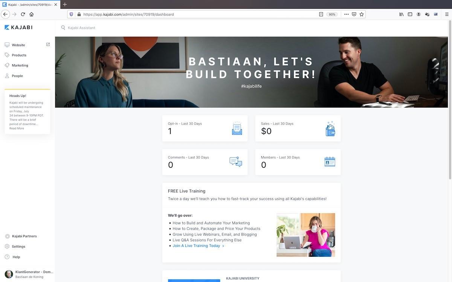Click the Kajabi Partners circle icon
The width and height of the screenshot is (452, 282).
(x=7, y=236)
